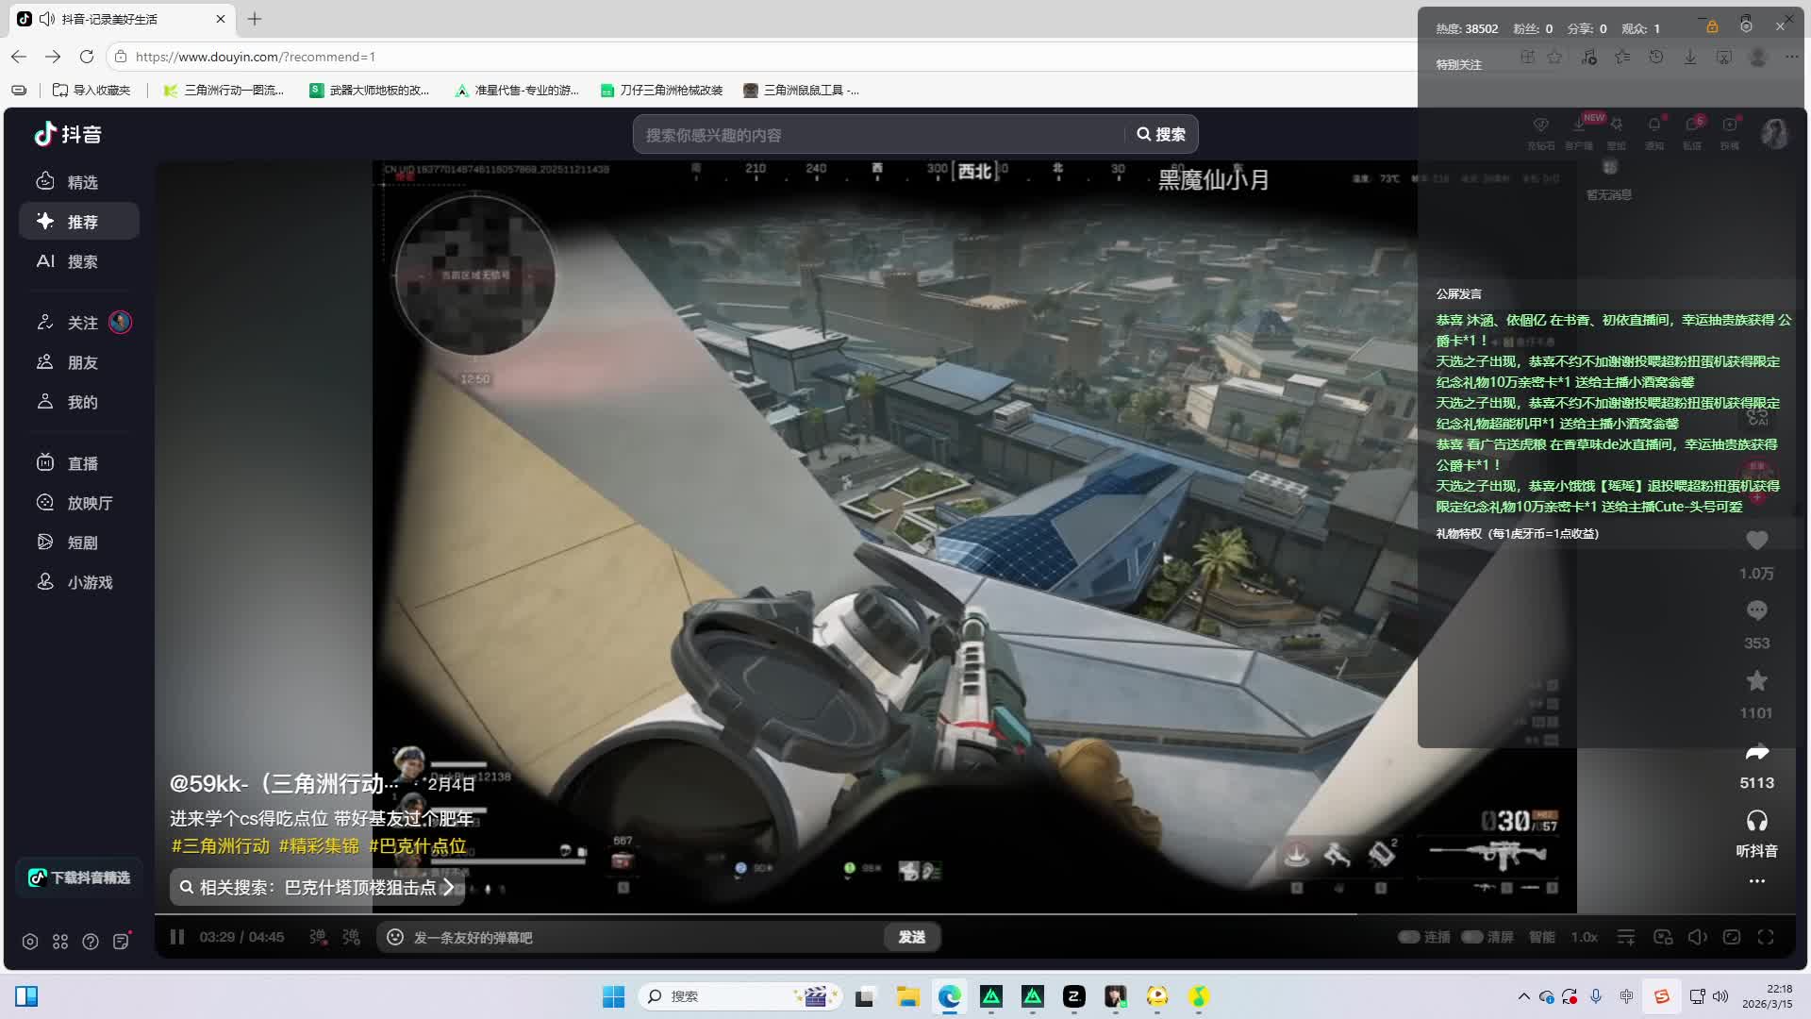Toggle danmaku display on or off

coord(318,937)
